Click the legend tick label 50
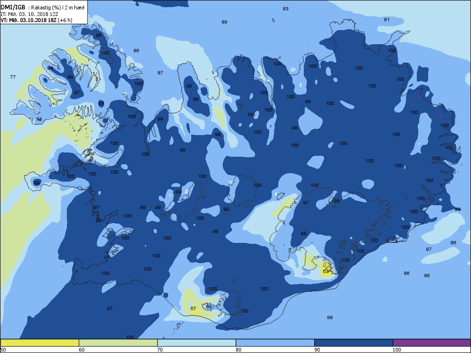Image resolution: width=471 pixels, height=353 pixels. click(x=3, y=350)
